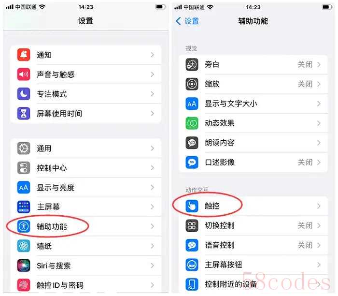
Task: Open 显示与亮度 menu row
Action: 86,187
